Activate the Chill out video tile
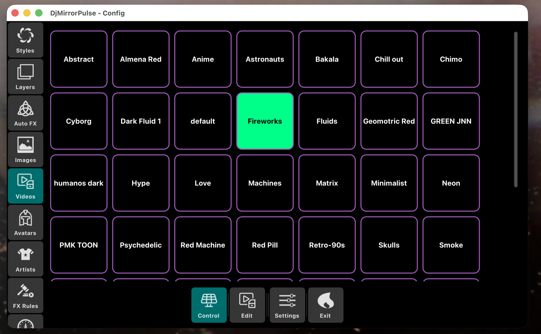Image resolution: width=541 pixels, height=334 pixels. pyautogui.click(x=389, y=59)
